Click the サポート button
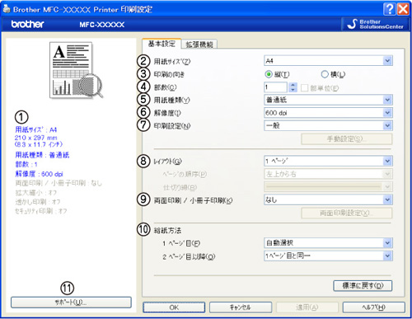 point(71,303)
